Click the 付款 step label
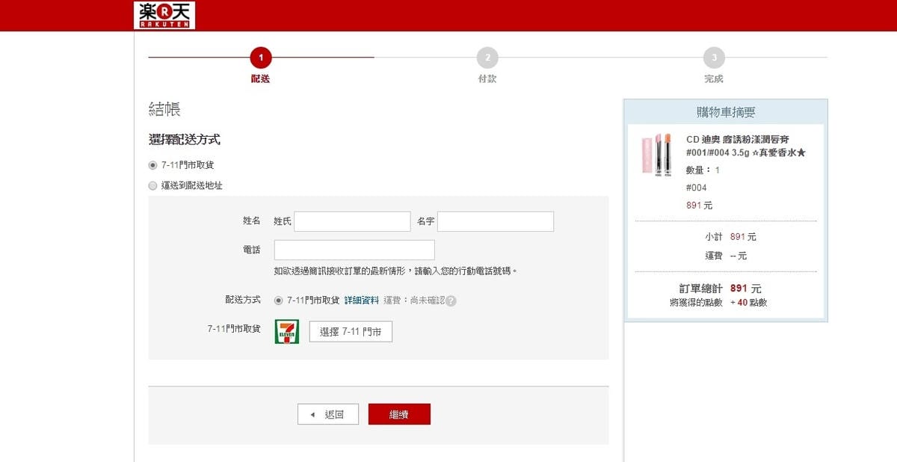Viewport: 897px width, 462px height. [x=487, y=78]
